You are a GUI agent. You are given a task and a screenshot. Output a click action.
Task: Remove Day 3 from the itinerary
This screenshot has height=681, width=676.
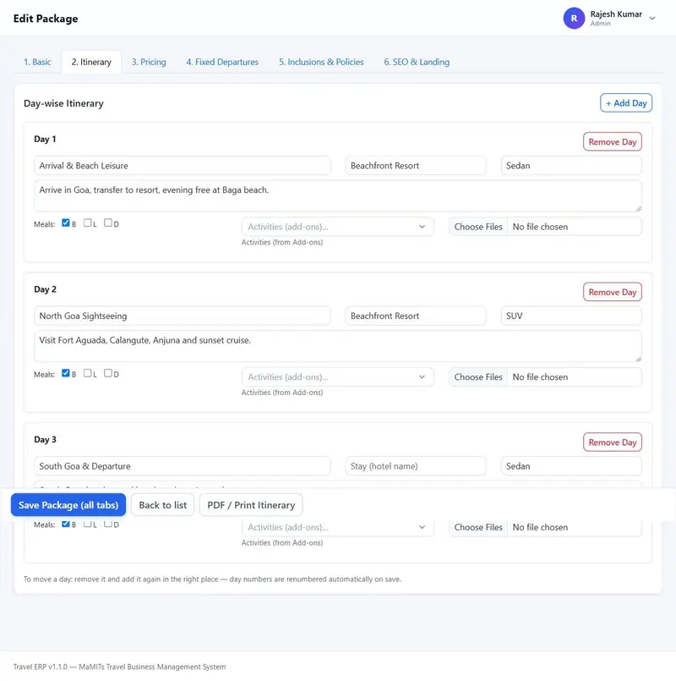point(613,442)
